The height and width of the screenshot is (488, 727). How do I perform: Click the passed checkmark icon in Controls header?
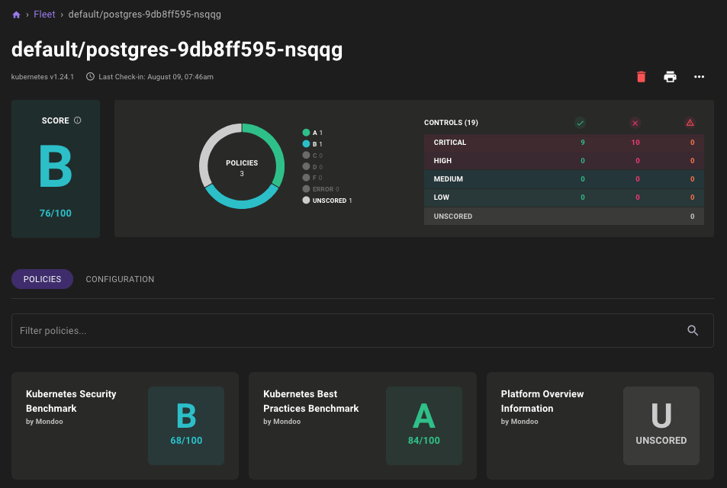[581, 123]
